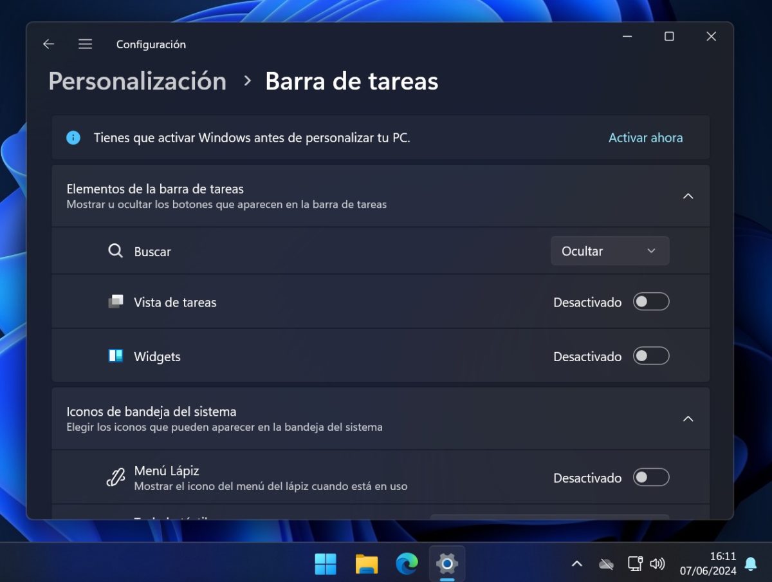
Task: Close the Configuración window
Action: 711,37
